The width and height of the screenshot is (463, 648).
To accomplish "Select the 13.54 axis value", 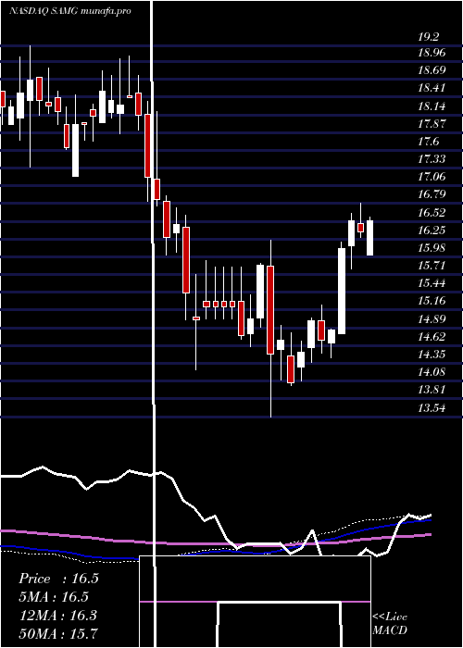I will 432,408.
